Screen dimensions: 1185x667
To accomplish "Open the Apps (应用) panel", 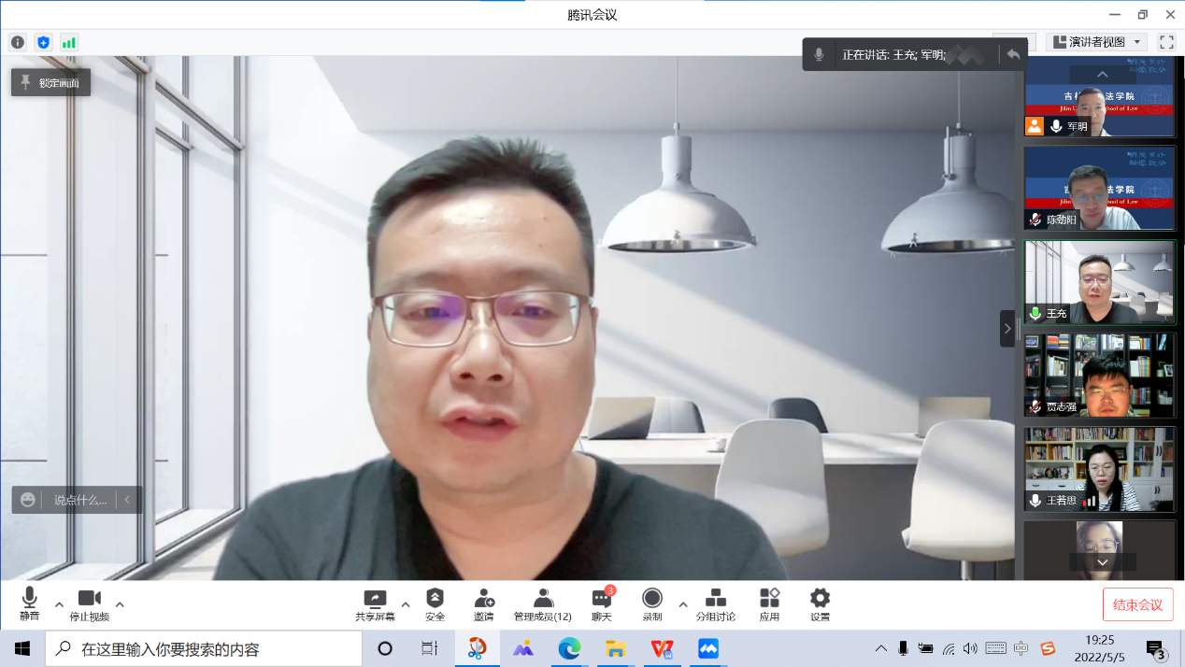I will coord(769,603).
